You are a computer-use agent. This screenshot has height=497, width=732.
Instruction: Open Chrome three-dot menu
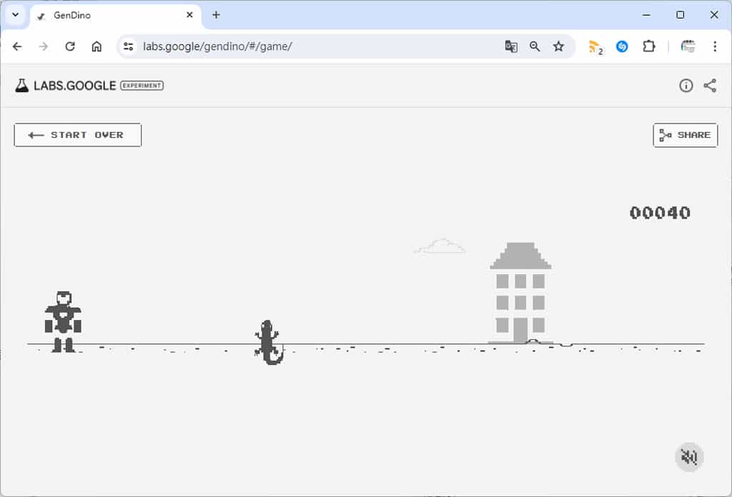pyautogui.click(x=715, y=46)
